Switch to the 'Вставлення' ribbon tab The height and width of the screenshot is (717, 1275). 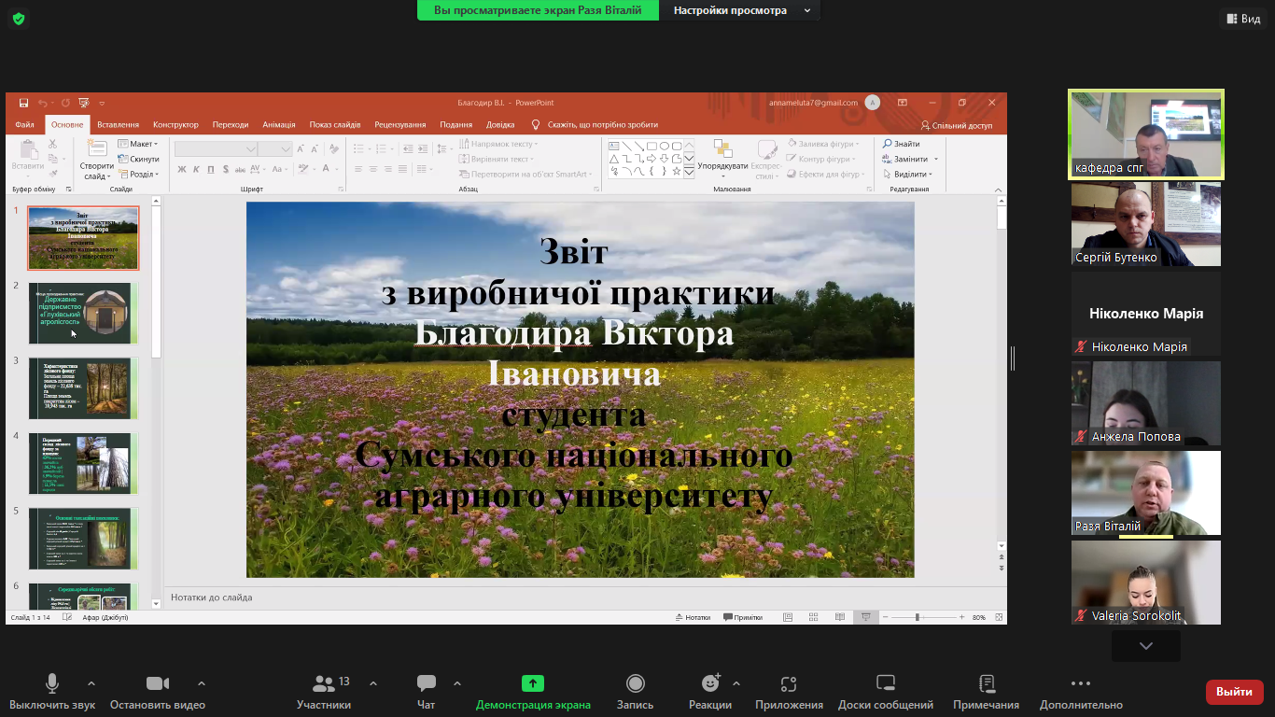click(118, 124)
